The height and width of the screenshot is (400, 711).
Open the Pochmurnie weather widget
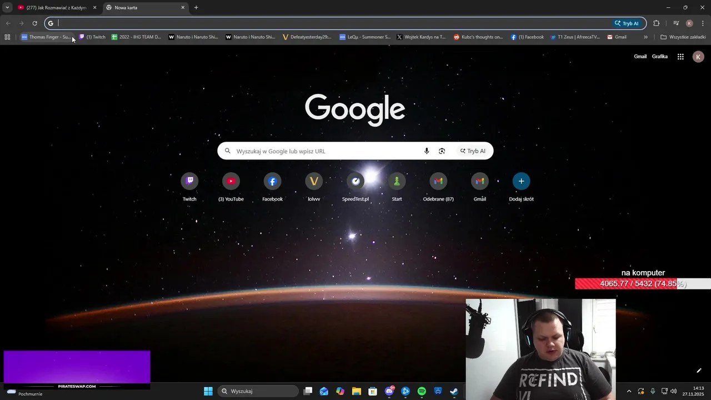(25, 392)
